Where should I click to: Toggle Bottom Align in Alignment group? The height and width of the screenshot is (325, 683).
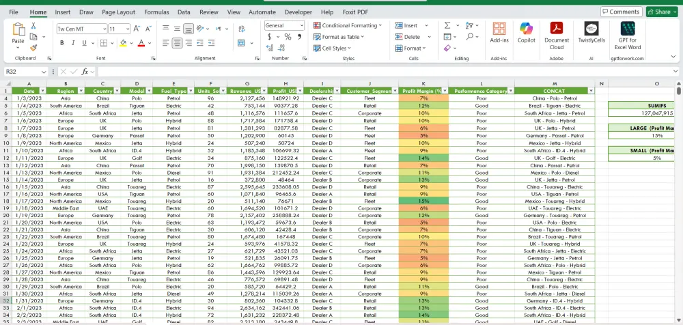coord(189,29)
